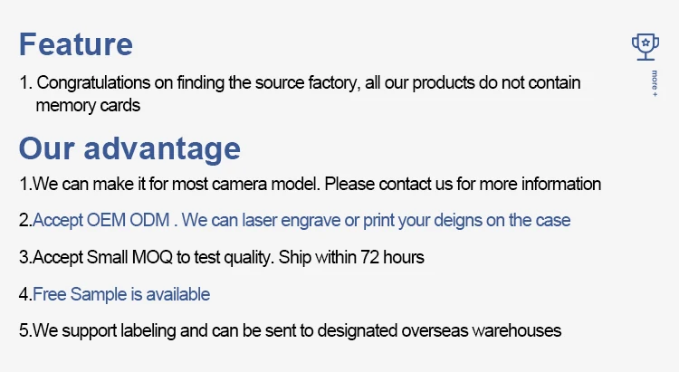The width and height of the screenshot is (679, 372).
Task: Click the "most camera model" advantage line
Action: tap(311, 184)
